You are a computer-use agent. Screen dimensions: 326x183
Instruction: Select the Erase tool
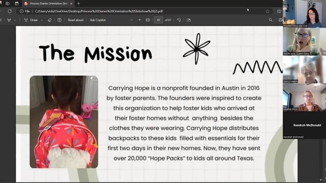pyautogui.click(x=49, y=20)
